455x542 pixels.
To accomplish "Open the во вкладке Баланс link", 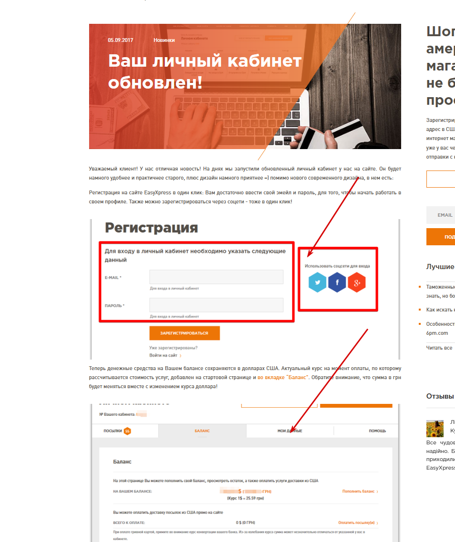I will (283, 378).
